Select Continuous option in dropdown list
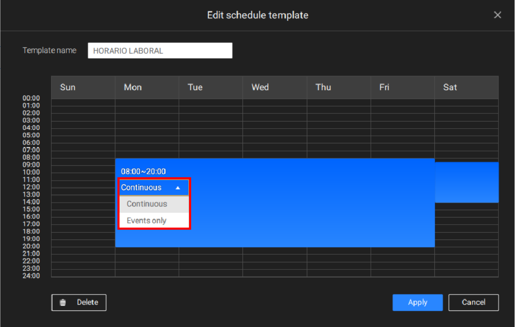Image resolution: width=515 pixels, height=327 pixels. (154, 204)
